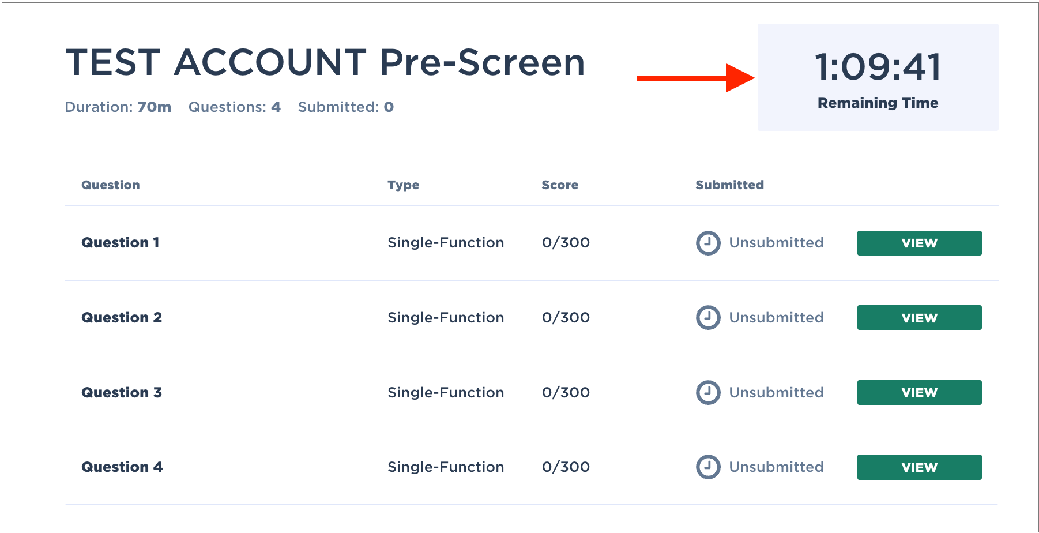Click the Unsubmitted status of Question 1
This screenshot has height=533, width=1039.
(x=776, y=243)
